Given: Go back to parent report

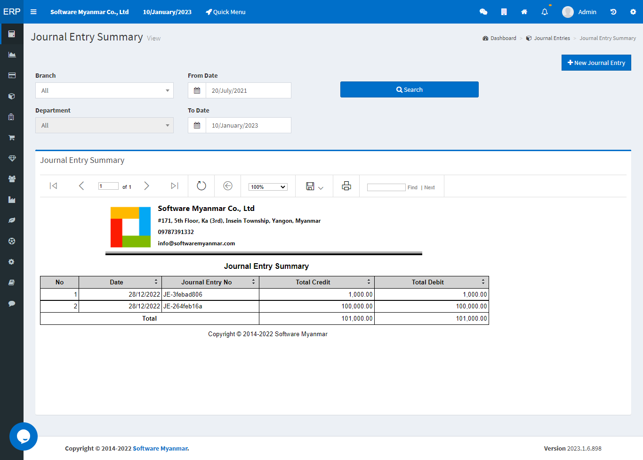Looking at the screenshot, I should [228, 186].
